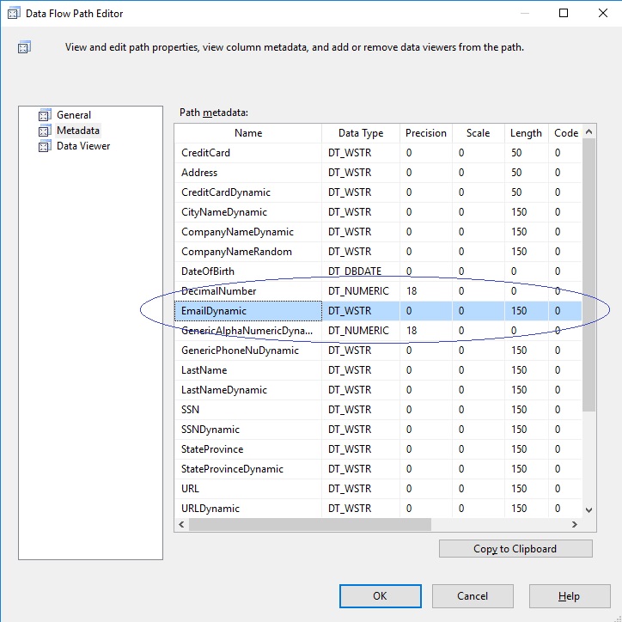The width and height of the screenshot is (622, 622).
Task: Click length 150 in EmailDynamic row
Action: point(526,311)
